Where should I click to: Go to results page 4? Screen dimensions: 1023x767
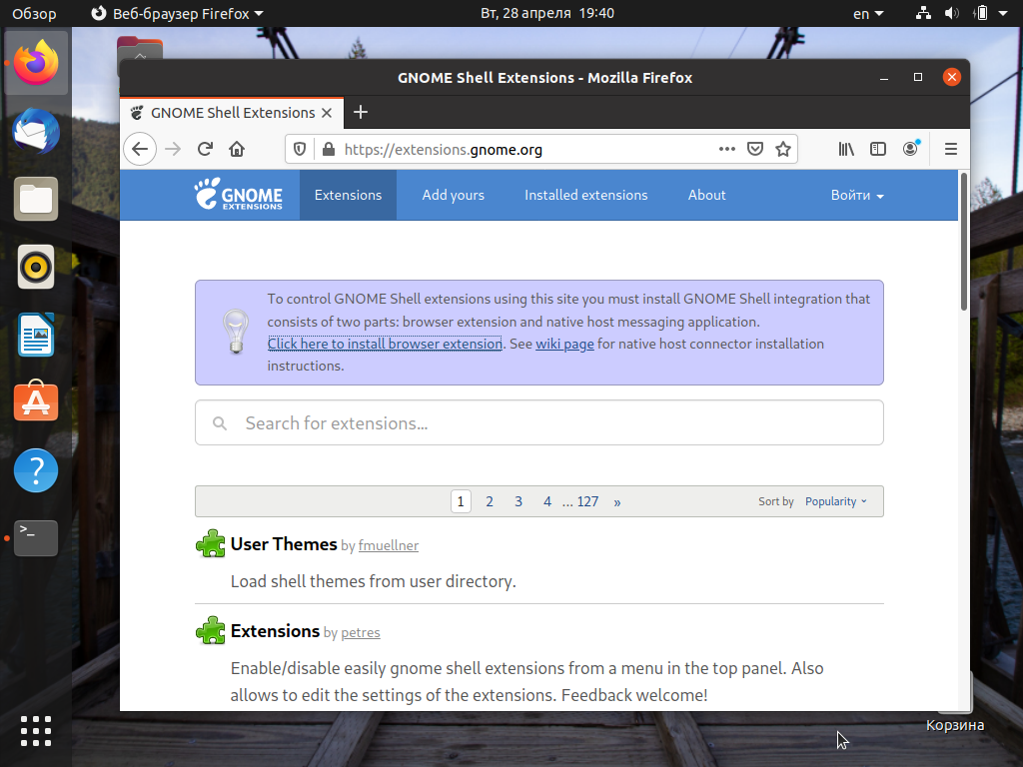pos(547,501)
